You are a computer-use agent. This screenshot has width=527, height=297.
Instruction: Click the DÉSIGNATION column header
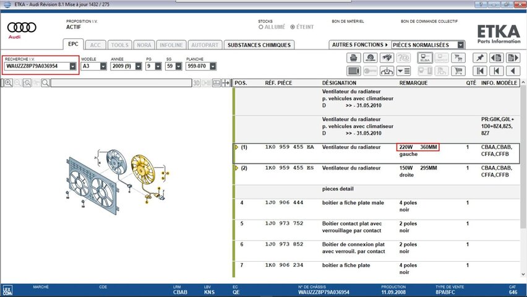point(339,83)
